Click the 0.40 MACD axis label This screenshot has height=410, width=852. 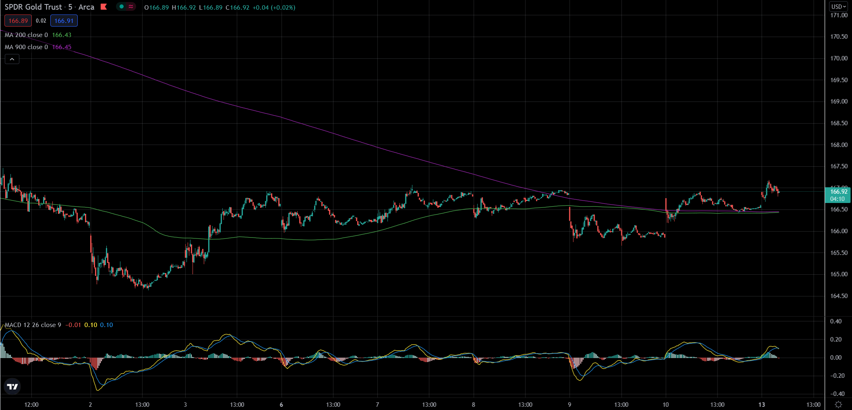click(836, 321)
